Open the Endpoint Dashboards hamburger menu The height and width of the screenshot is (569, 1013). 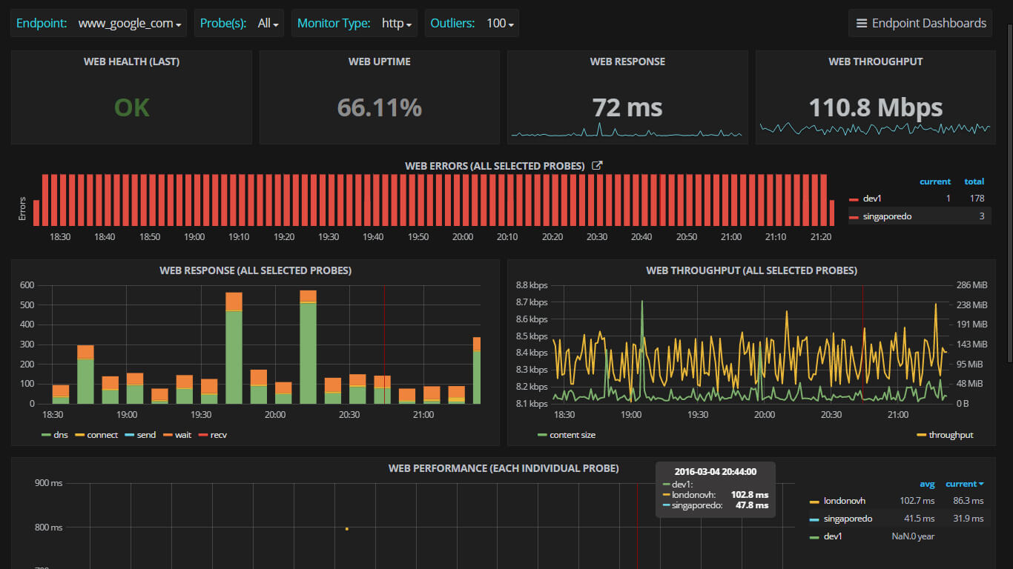[920, 23]
